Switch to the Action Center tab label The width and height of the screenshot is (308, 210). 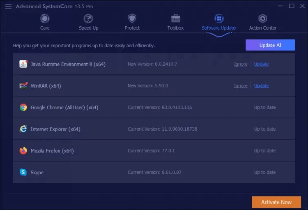point(263,28)
